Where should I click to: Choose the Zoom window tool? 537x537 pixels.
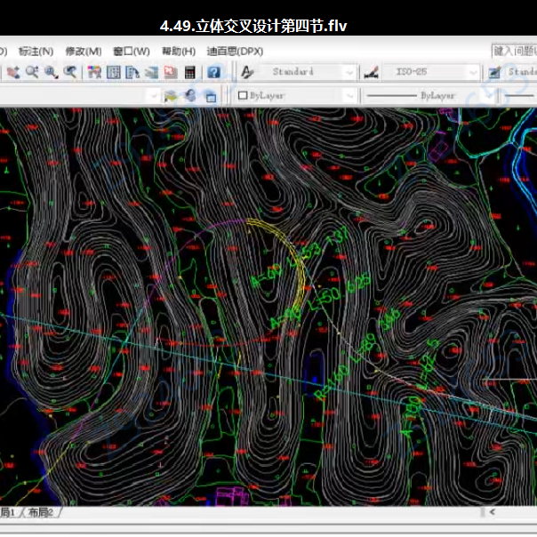click(52, 72)
